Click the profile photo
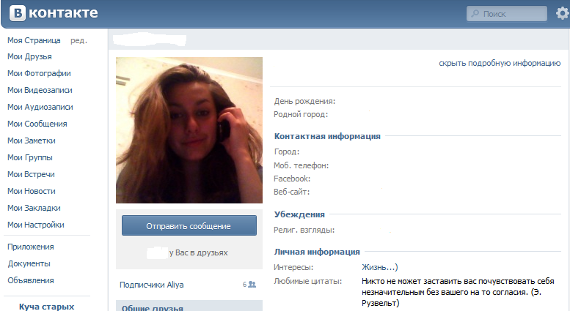 189,130
